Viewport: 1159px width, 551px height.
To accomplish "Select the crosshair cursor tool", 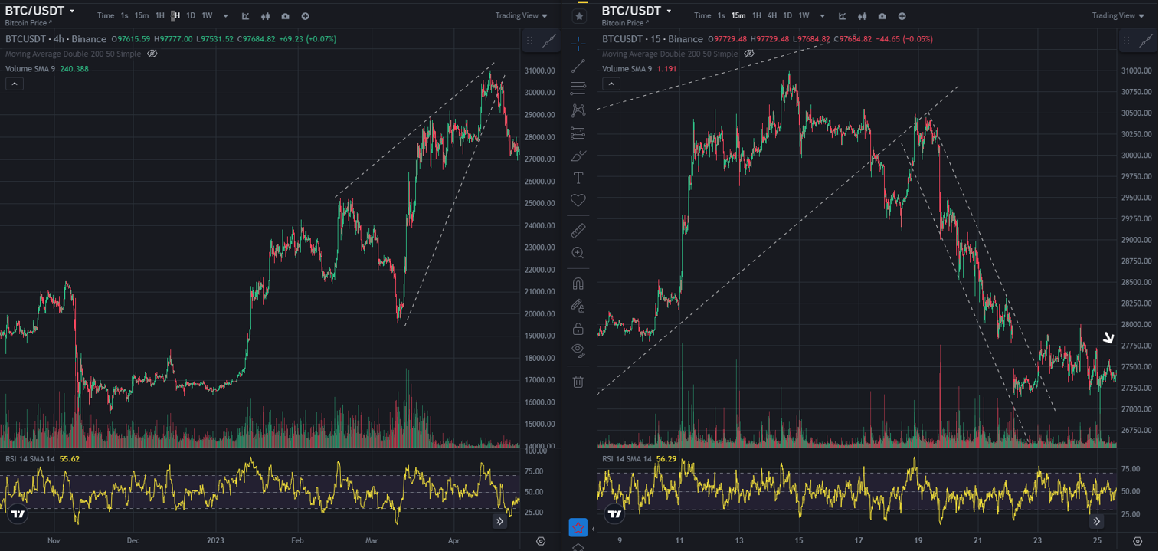I will [x=578, y=43].
